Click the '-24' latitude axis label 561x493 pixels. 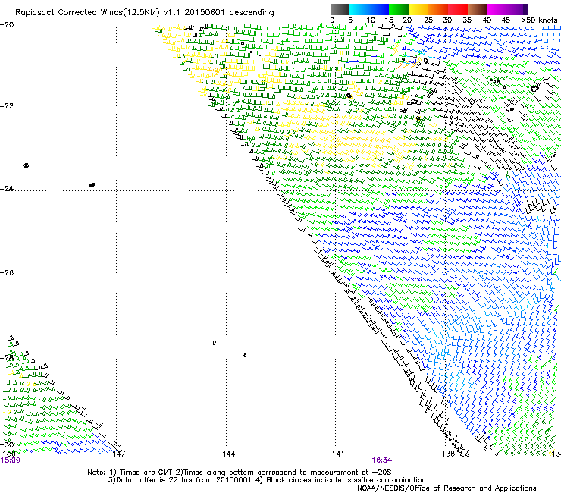tap(7, 189)
